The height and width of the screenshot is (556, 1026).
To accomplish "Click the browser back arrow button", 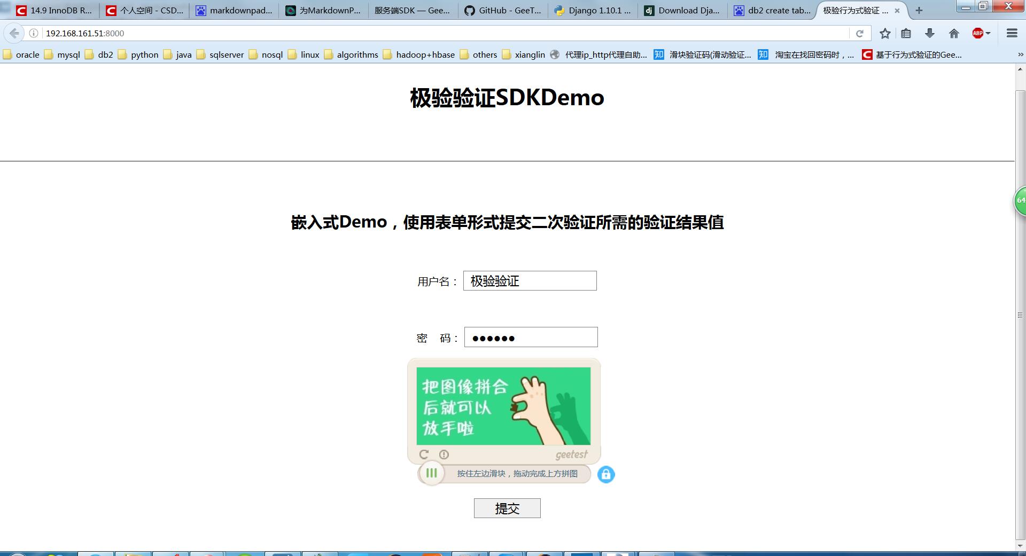I will [14, 33].
